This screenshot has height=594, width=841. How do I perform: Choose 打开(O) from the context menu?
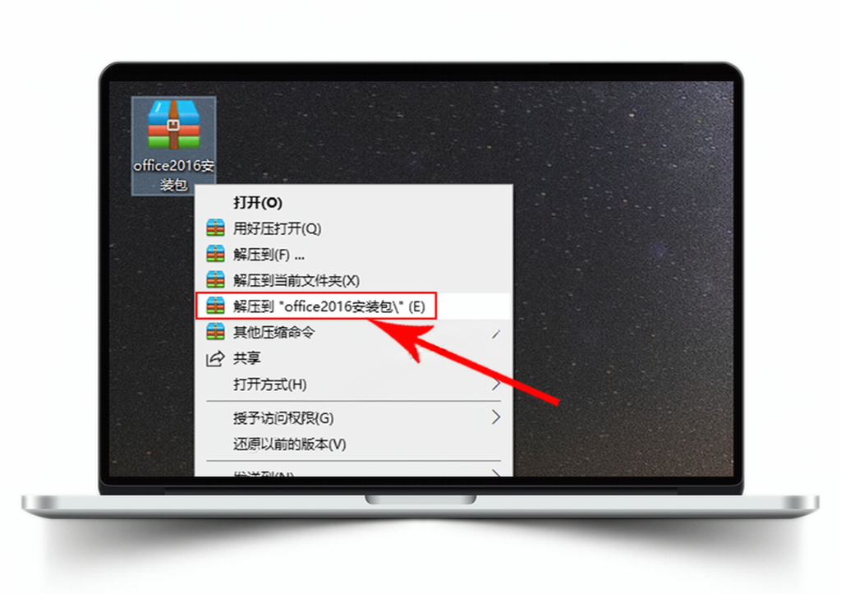click(257, 202)
